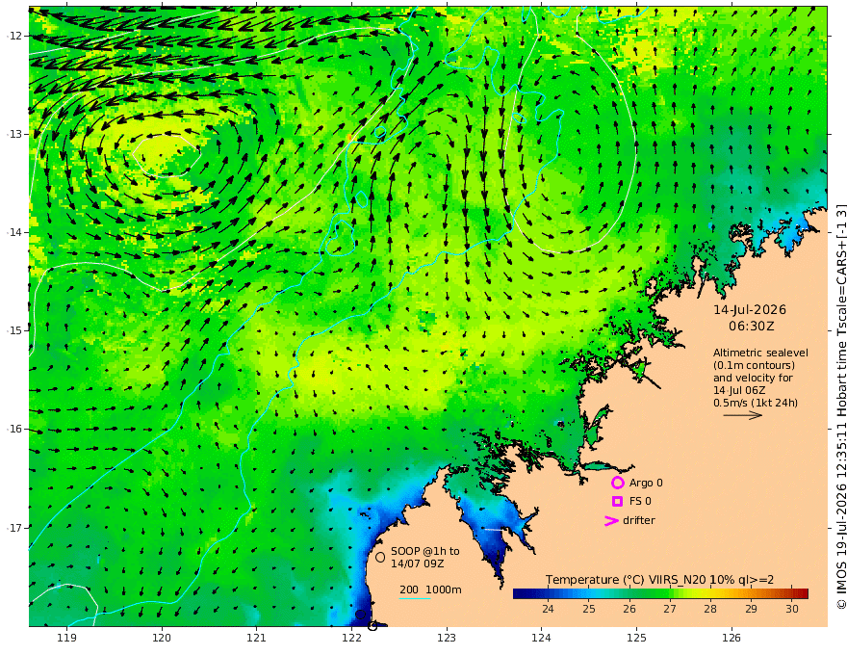Click the black SOOP circle marker near 122 longitude at the bottom edge
The image size is (847, 655).
pyautogui.click(x=372, y=626)
